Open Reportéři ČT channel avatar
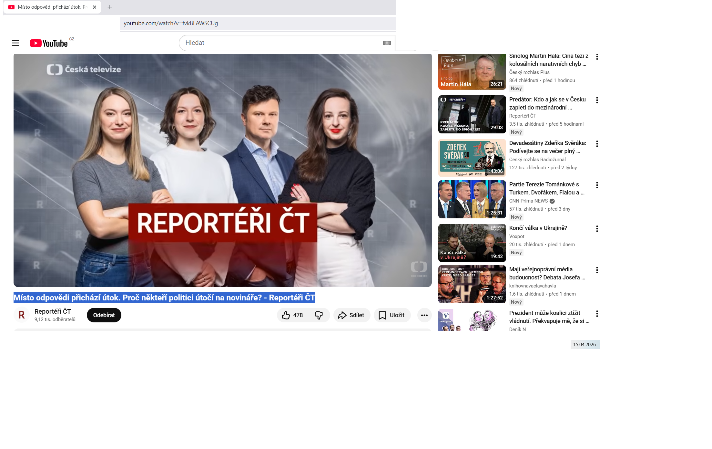The height and width of the screenshot is (449, 712). pyautogui.click(x=22, y=315)
